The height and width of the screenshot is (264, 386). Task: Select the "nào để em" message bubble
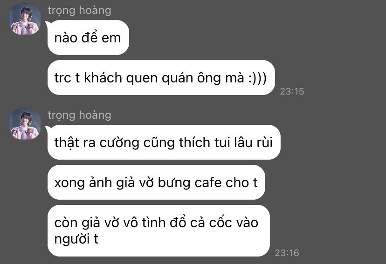88,38
